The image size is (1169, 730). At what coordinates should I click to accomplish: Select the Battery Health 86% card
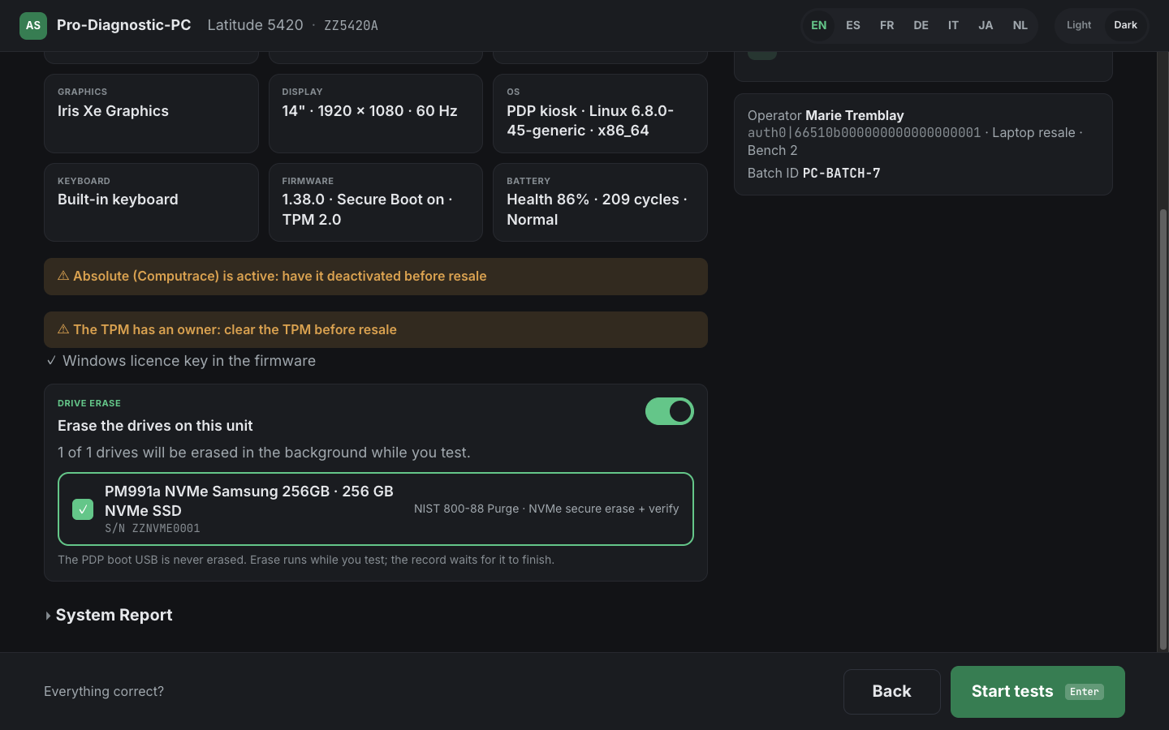(600, 202)
